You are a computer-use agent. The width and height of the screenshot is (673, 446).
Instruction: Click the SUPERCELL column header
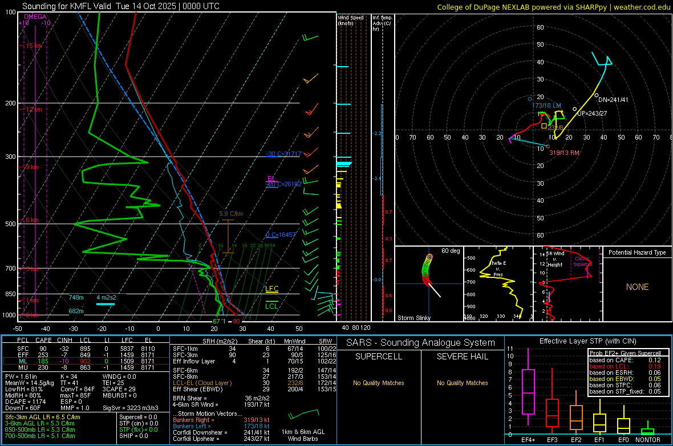379,357
